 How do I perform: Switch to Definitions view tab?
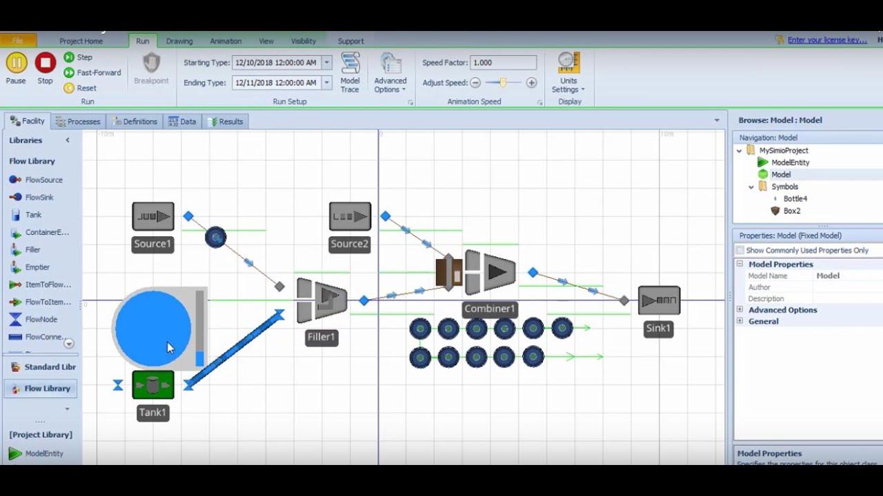tap(135, 121)
